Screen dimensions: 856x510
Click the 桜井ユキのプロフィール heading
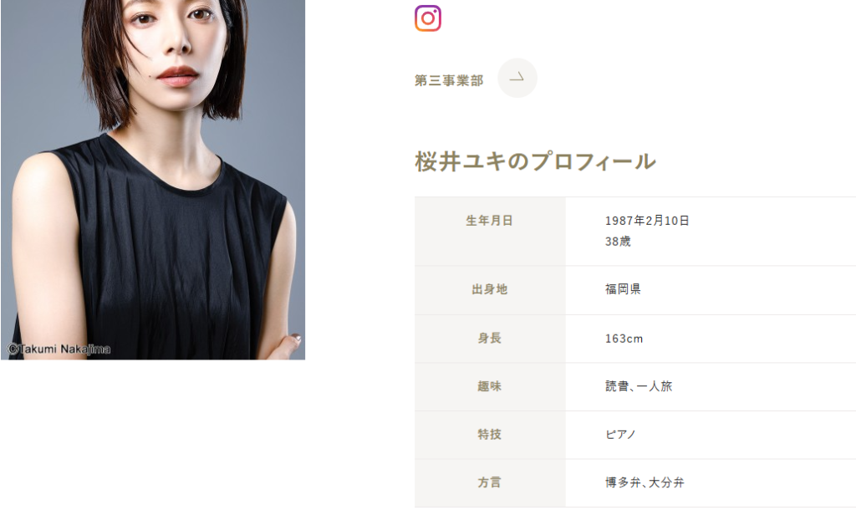tap(535, 161)
